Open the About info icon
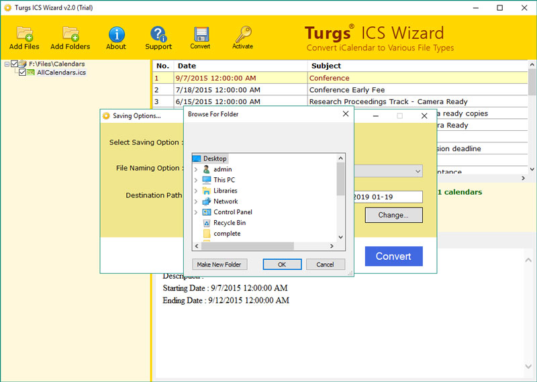Viewport: 537px width, 382px height. (x=116, y=34)
